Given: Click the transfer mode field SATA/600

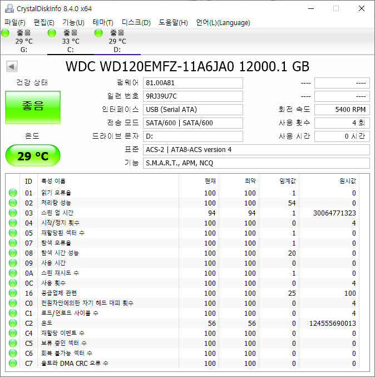Looking at the screenshot, I should click(x=193, y=123).
